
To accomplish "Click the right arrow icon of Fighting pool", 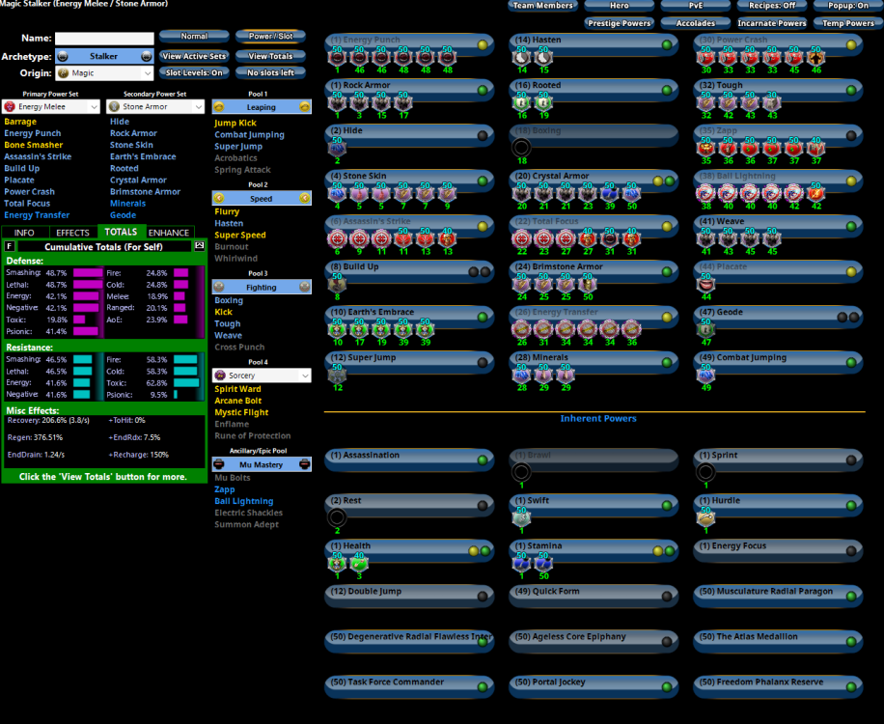I will 305,287.
